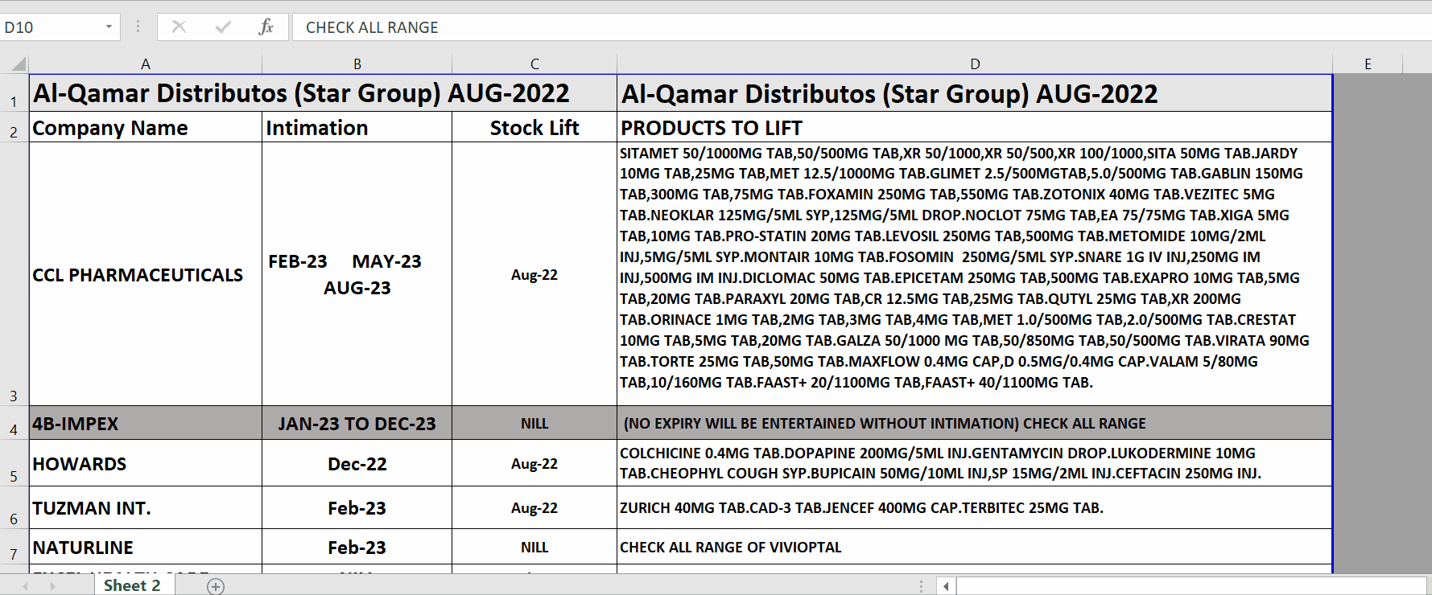Screen dimensions: 1432x595
Task: Click the horizontal scrollbar left arrow
Action: [946, 586]
